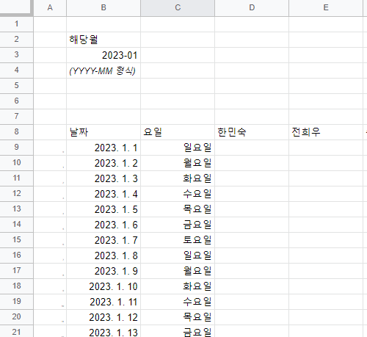Select date cell 2023. 1. 8
This screenshot has width=367, height=337.
click(103, 256)
